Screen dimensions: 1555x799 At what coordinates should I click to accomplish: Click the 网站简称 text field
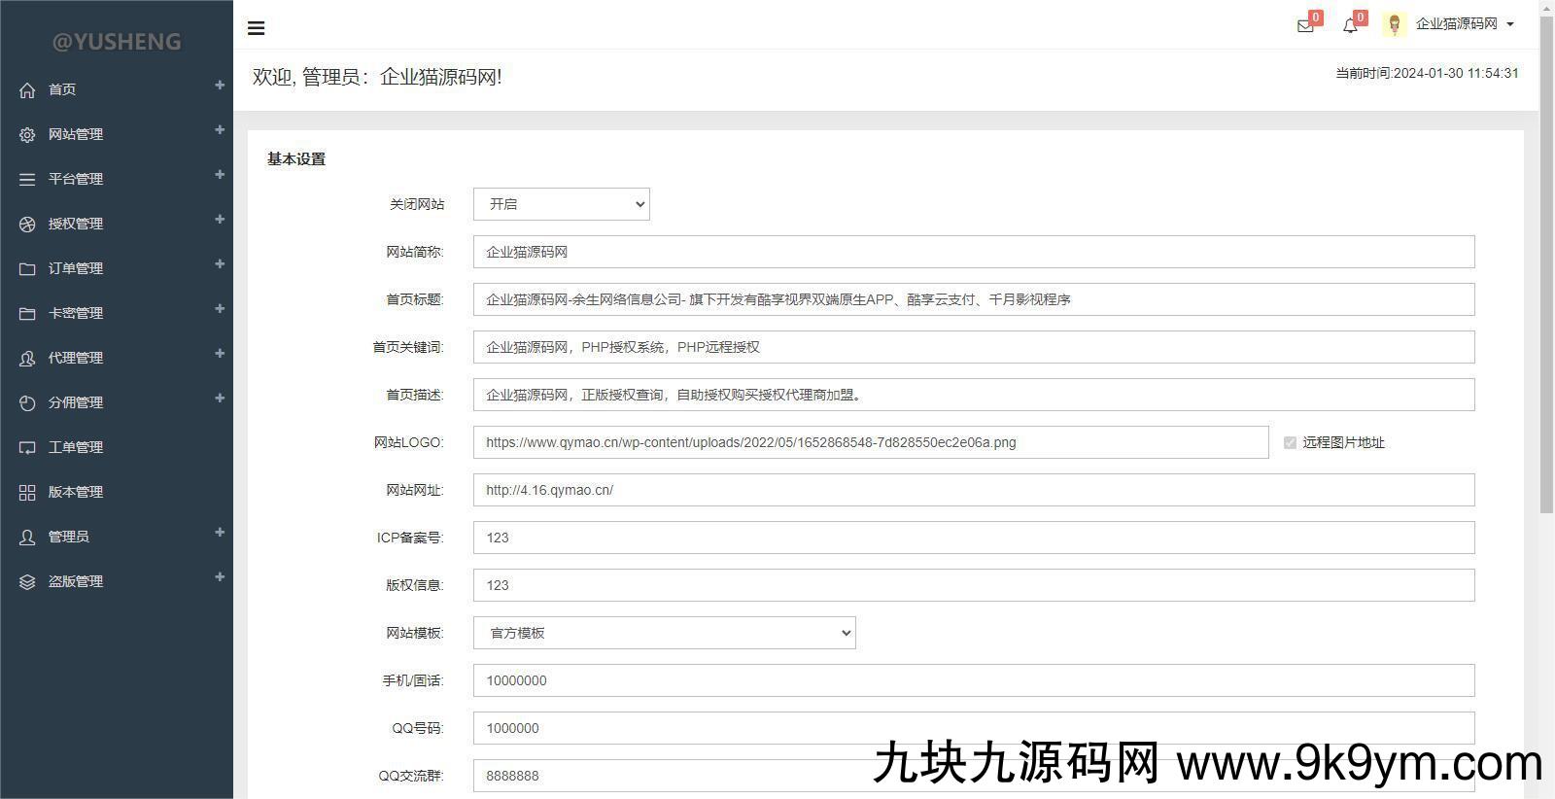(x=973, y=252)
